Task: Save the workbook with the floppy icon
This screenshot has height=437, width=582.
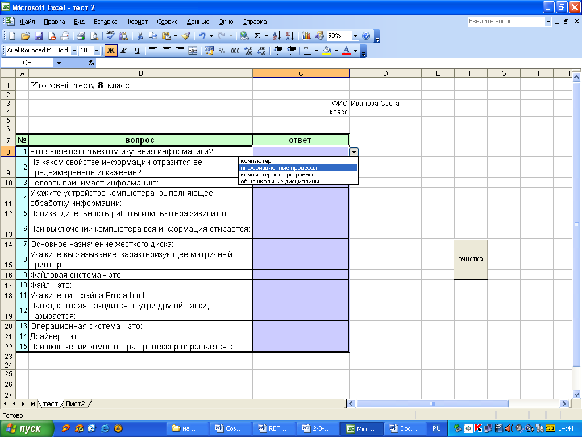Action: 39,36
